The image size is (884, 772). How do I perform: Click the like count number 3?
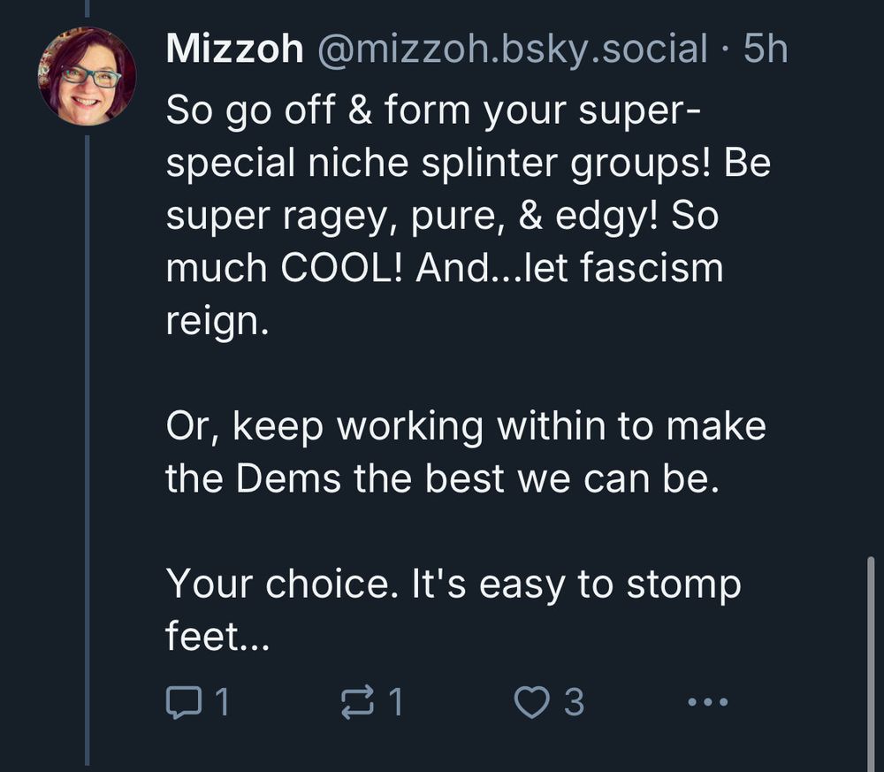coord(574,702)
